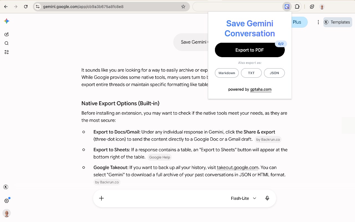Expand the Flash-Lite model selector

(244, 198)
